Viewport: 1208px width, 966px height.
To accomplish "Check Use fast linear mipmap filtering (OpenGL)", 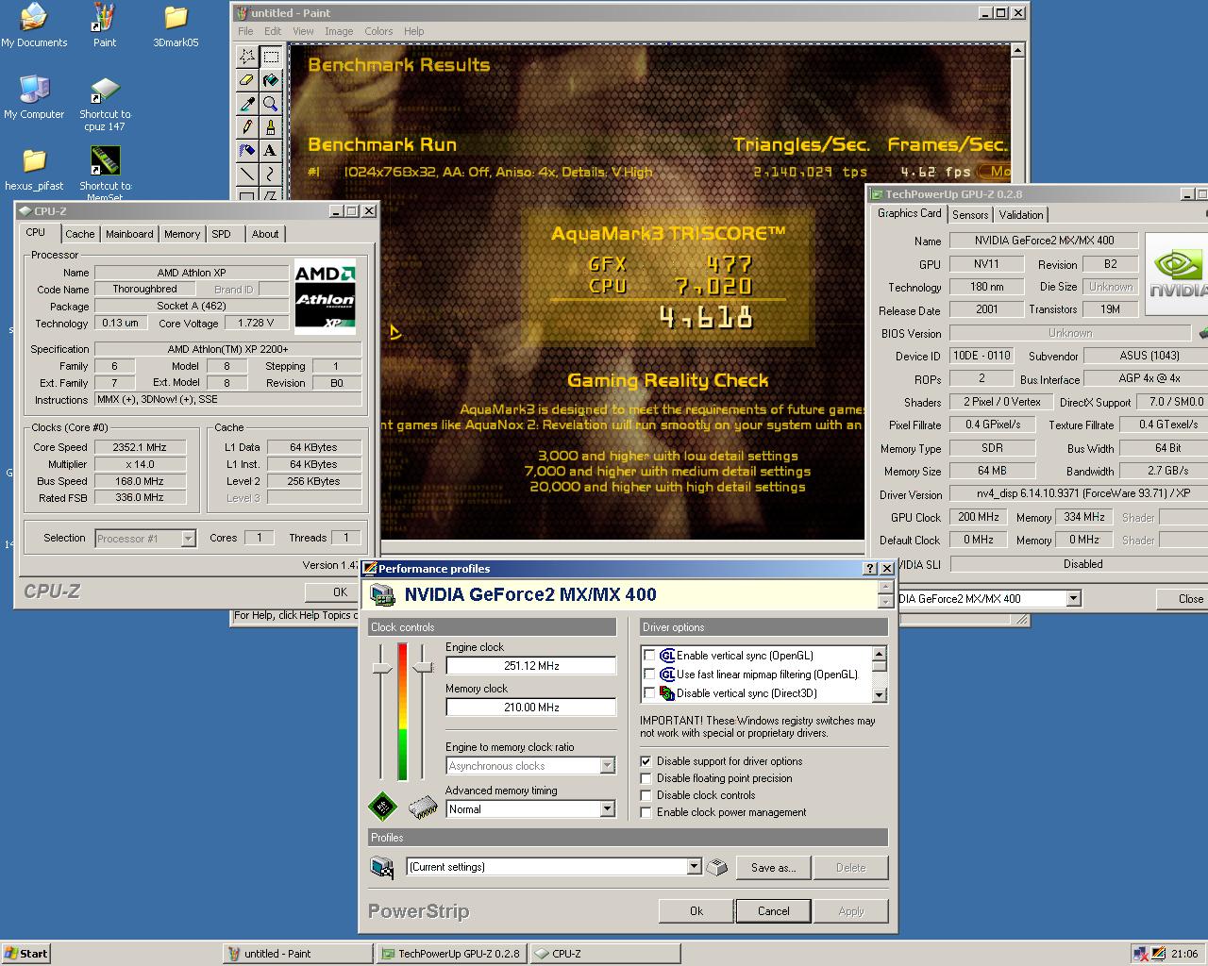I will (649, 675).
